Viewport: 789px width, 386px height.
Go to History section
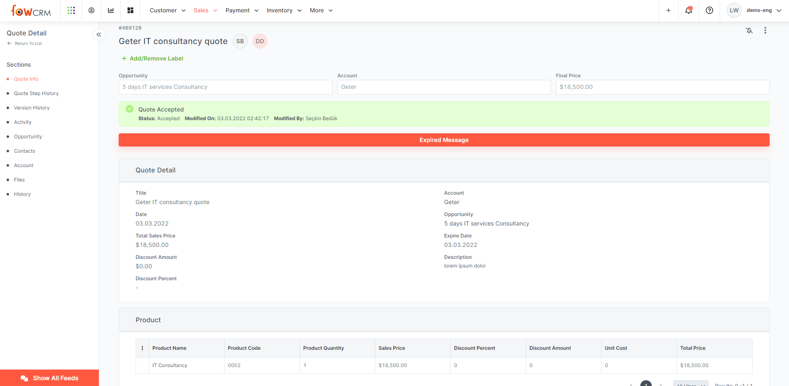click(x=22, y=194)
